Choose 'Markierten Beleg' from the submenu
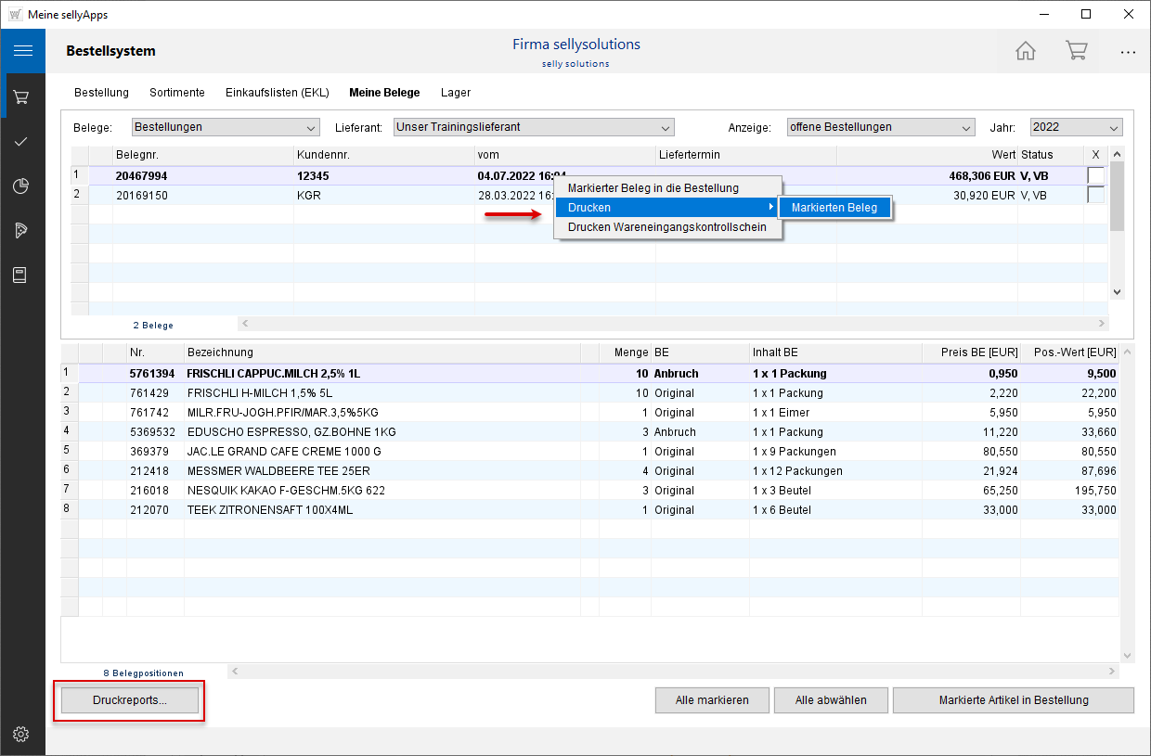The image size is (1151, 756). pyautogui.click(x=834, y=208)
